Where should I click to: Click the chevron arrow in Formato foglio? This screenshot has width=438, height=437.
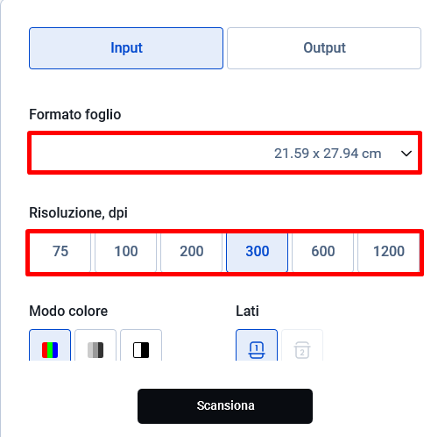coord(406,154)
